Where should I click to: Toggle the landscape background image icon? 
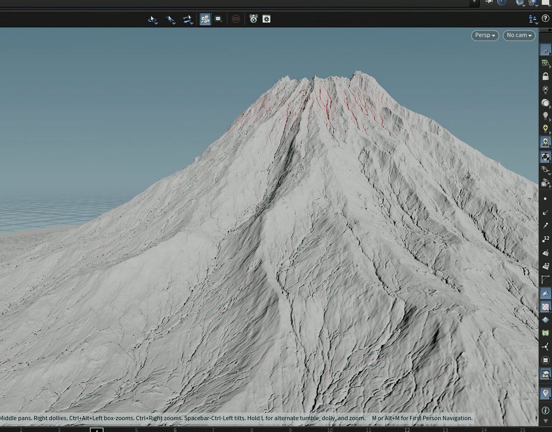coord(545,374)
